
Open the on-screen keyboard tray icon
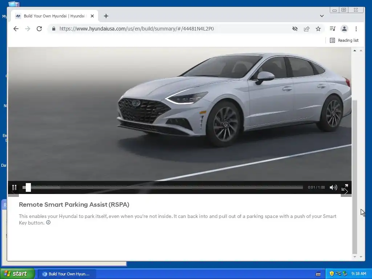(318, 274)
